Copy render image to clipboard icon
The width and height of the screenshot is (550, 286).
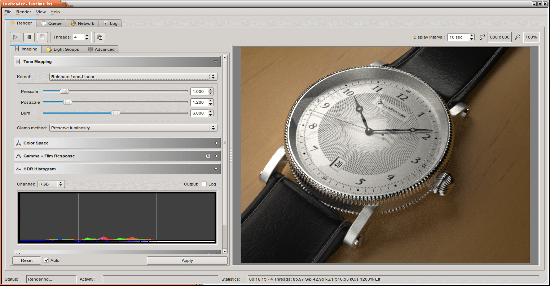[100, 37]
